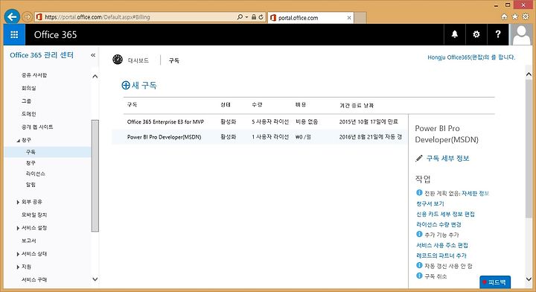This screenshot has width=536, height=292.
Task: Click 서비스 사용 주소 편집 link
Action: 442,245
